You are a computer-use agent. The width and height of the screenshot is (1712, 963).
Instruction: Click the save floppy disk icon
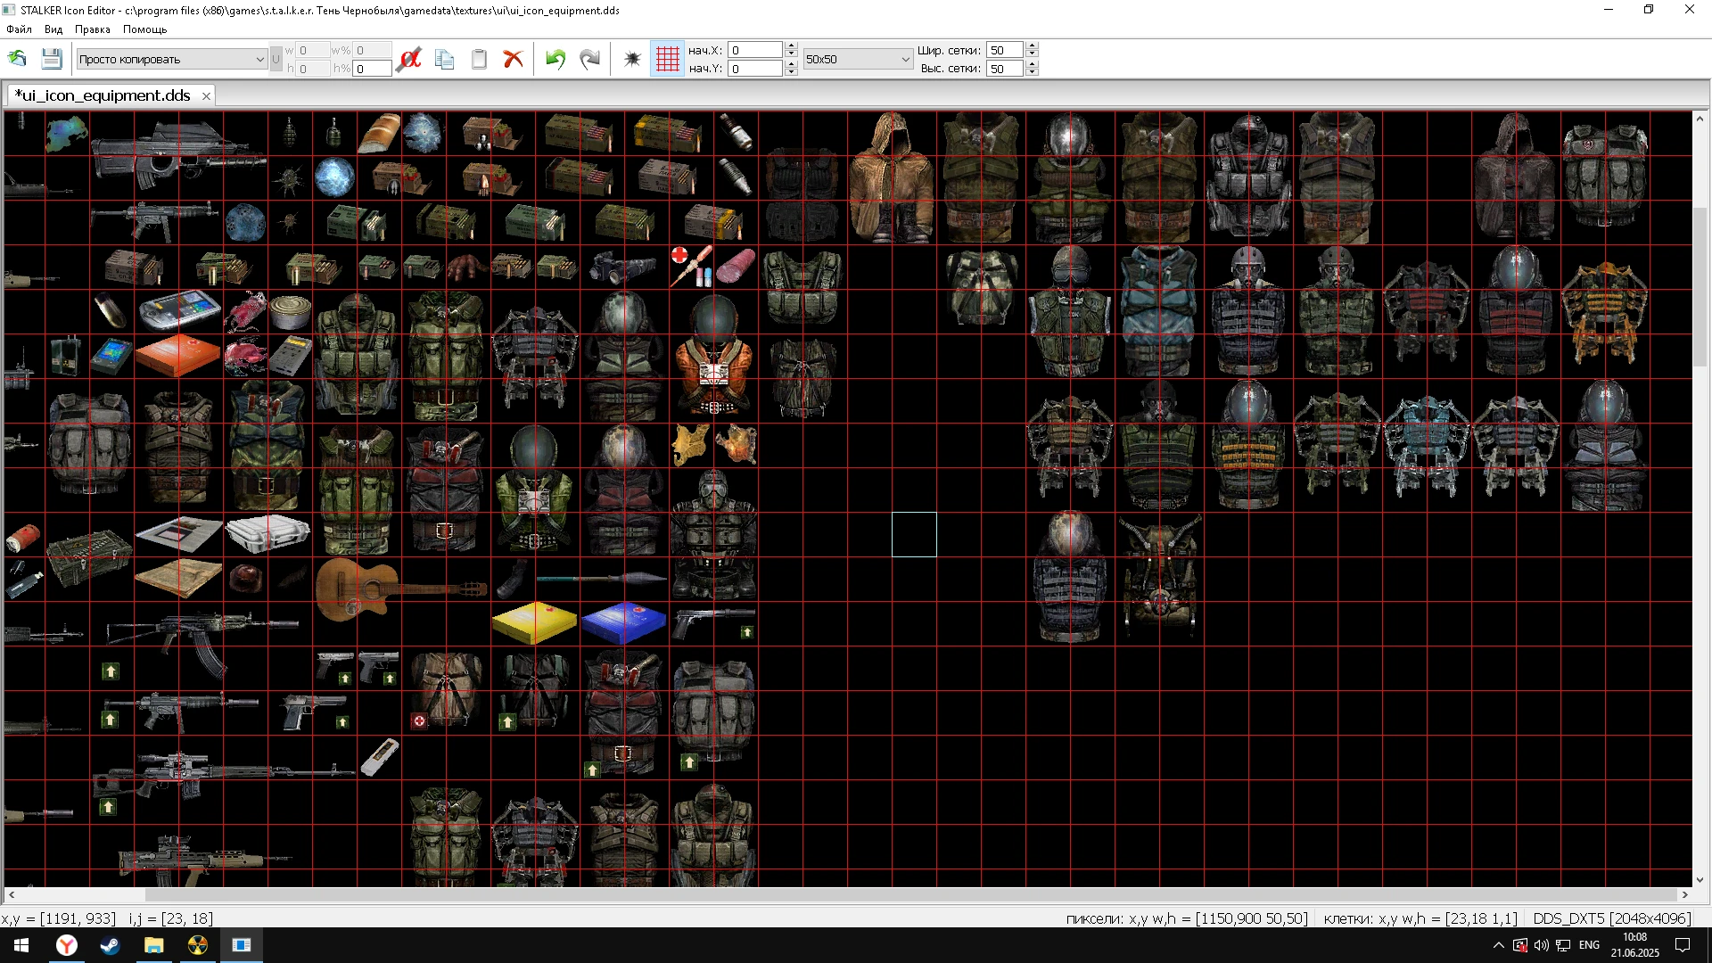click(52, 59)
